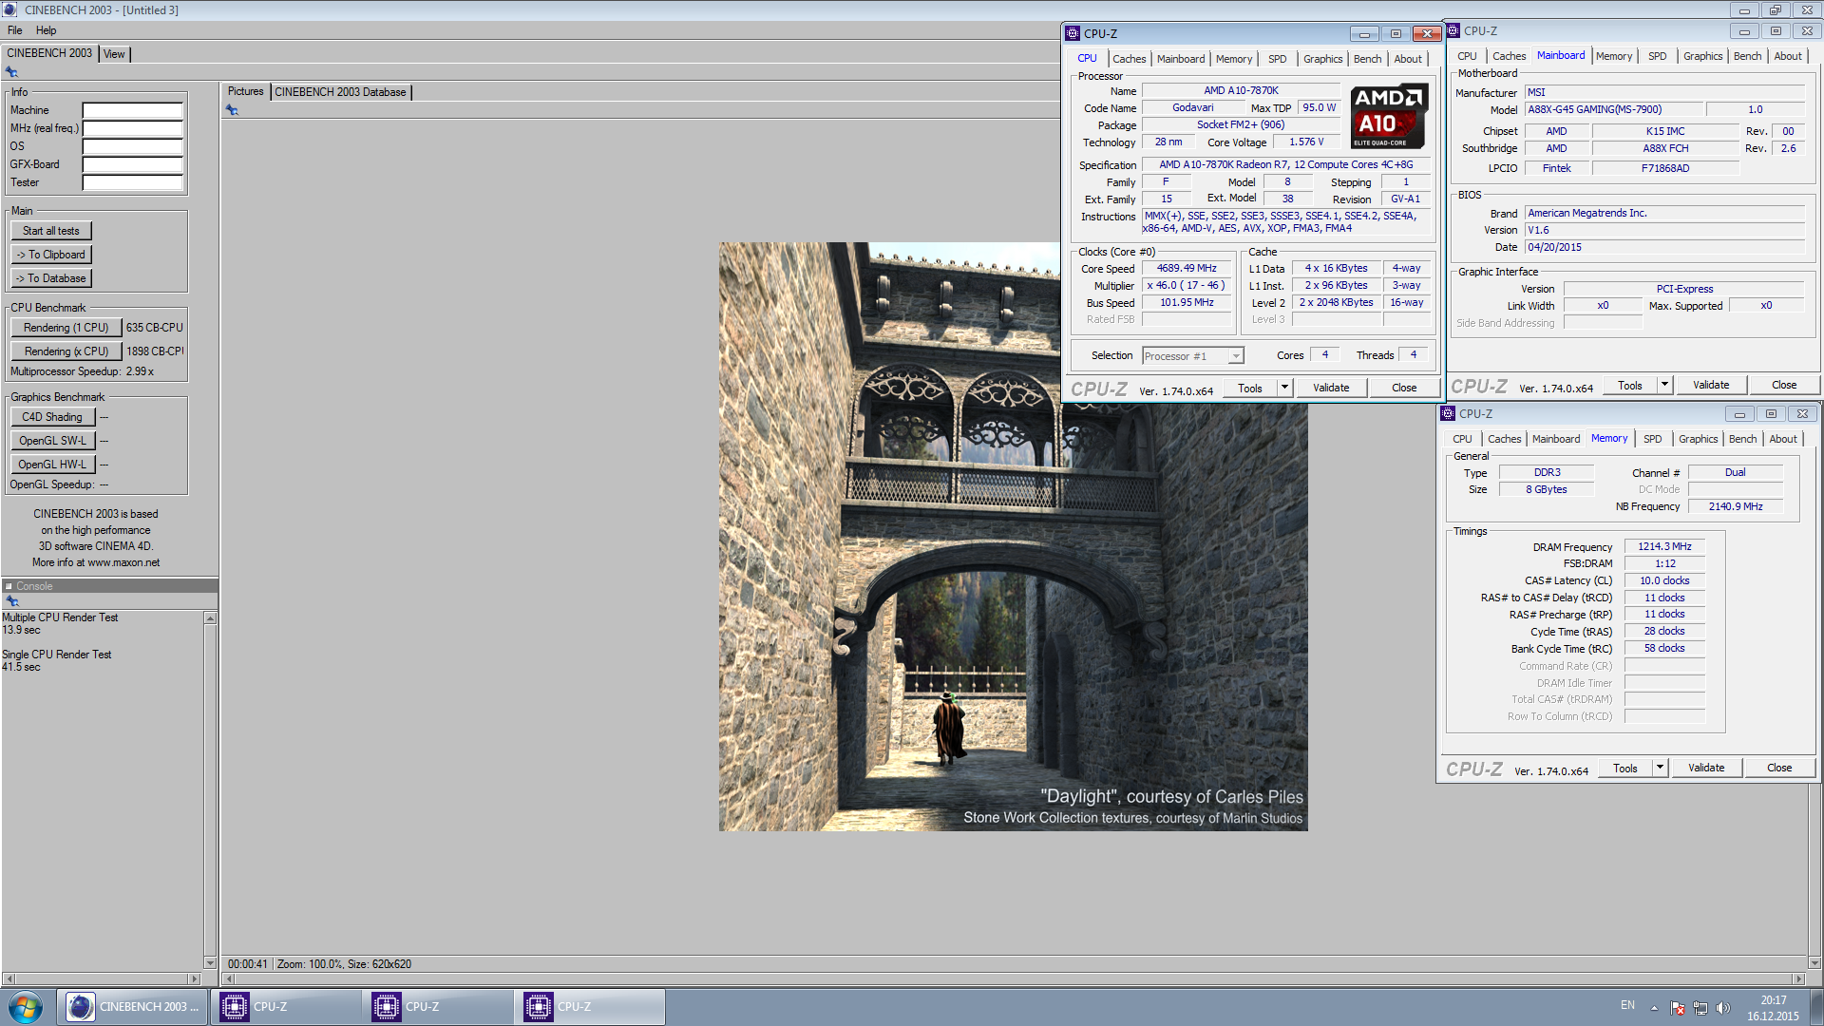This screenshot has height=1026, width=1824.
Task: Click the network tray icon
Action: (x=1700, y=1008)
